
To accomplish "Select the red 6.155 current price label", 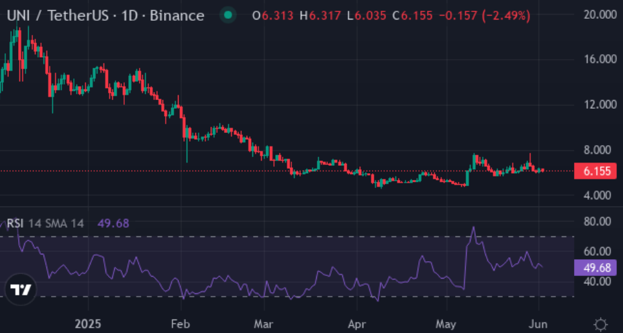I will pos(595,171).
